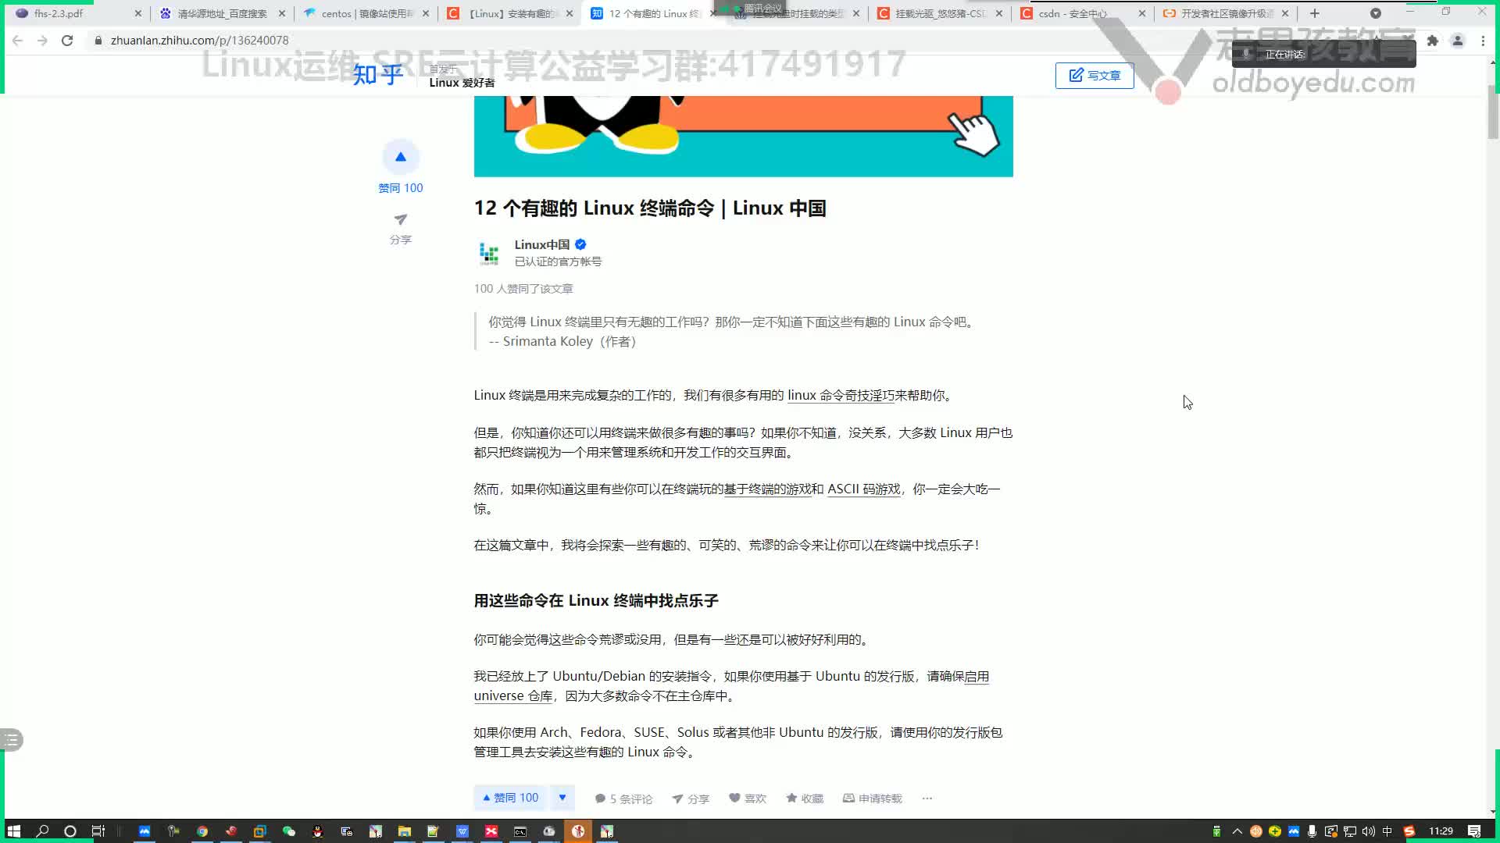Viewport: 1500px width, 843px height.
Task: Open a new browser tab with plus
Action: (x=1315, y=13)
